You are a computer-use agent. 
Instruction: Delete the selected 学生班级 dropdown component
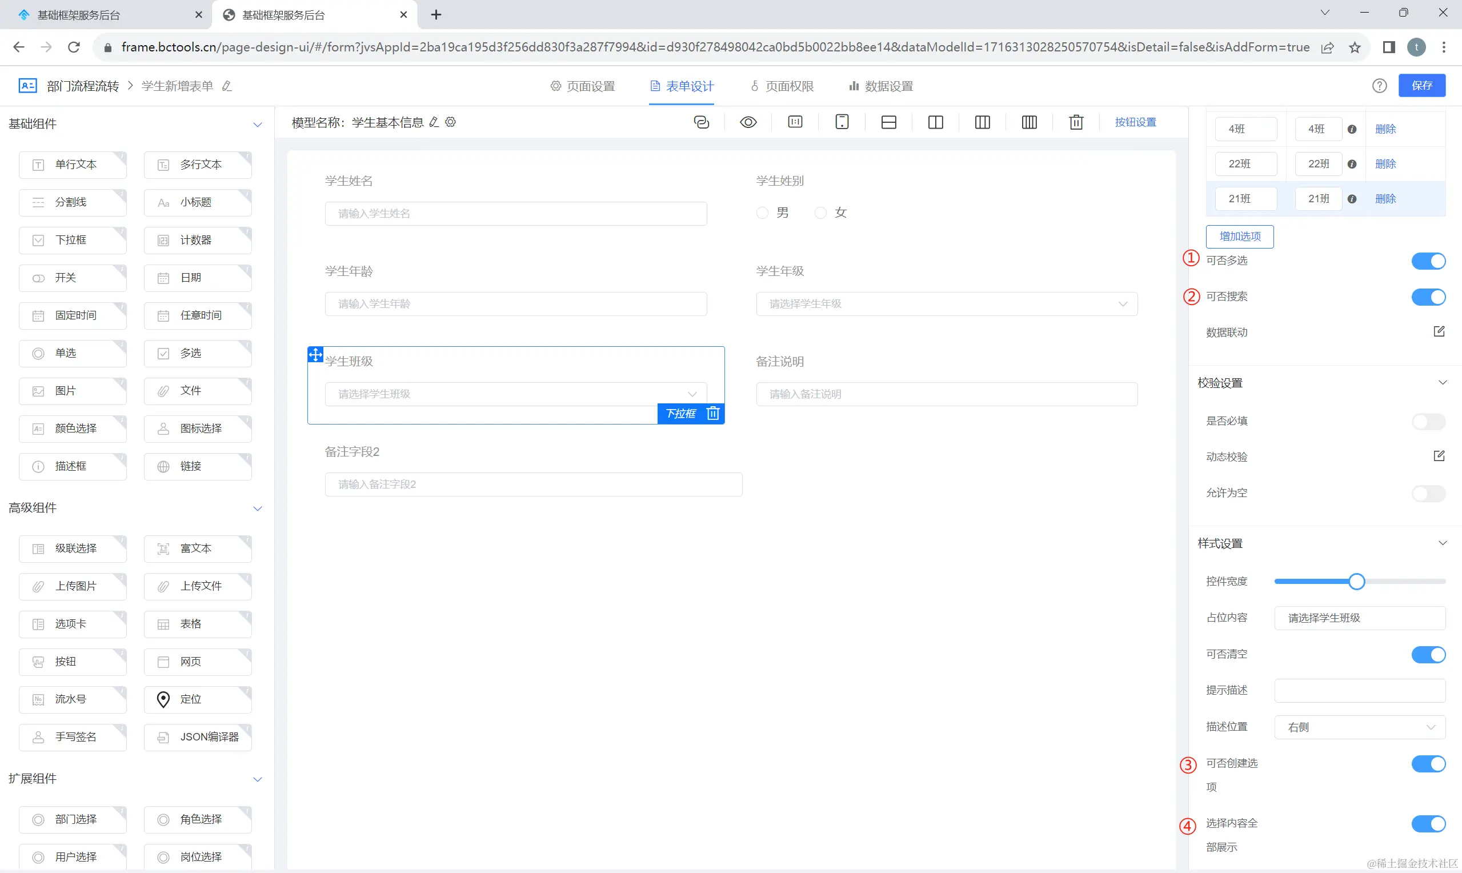click(x=713, y=414)
